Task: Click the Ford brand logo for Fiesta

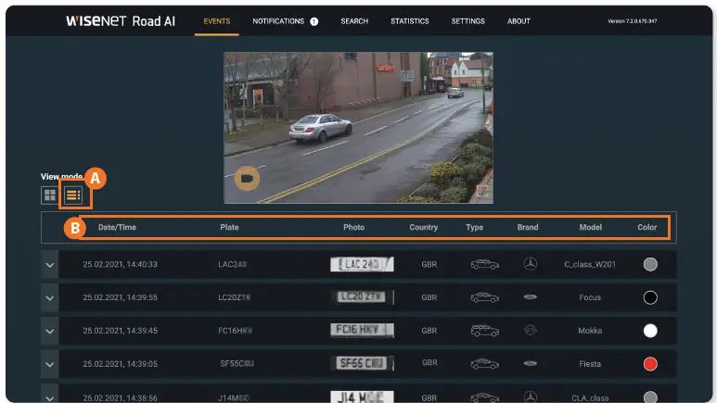Action: tap(530, 364)
